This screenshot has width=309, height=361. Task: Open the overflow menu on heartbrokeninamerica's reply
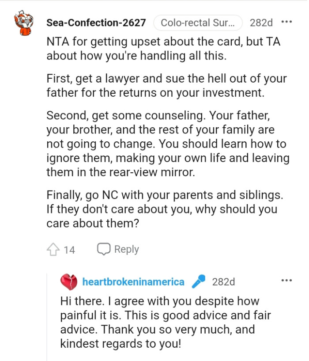[x=287, y=280]
